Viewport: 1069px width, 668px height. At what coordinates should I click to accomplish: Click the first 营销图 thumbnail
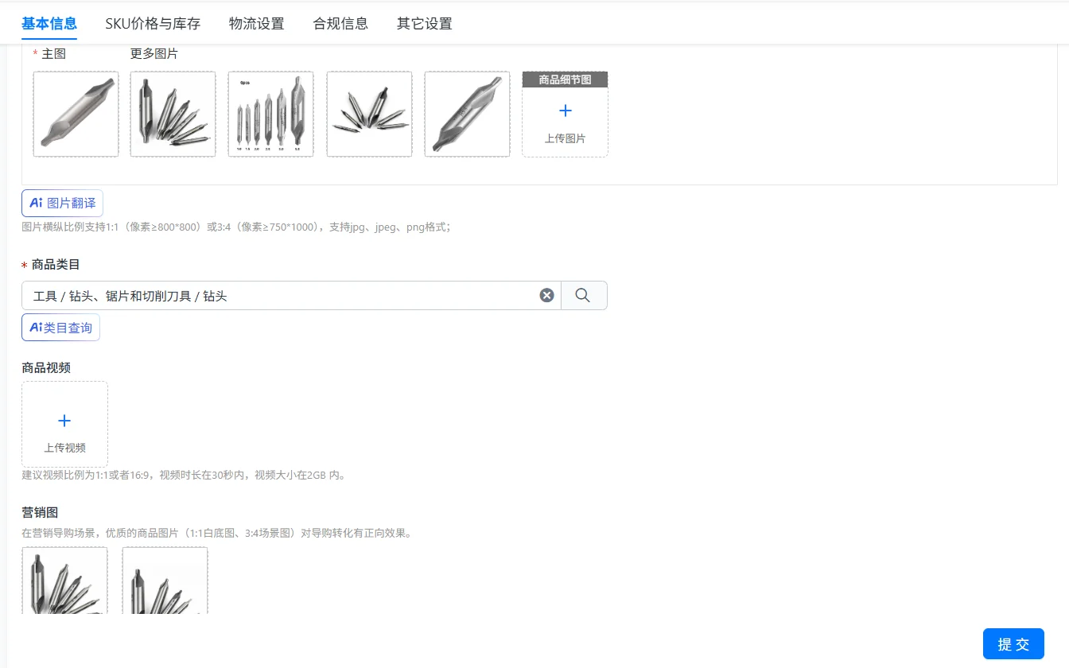point(64,581)
